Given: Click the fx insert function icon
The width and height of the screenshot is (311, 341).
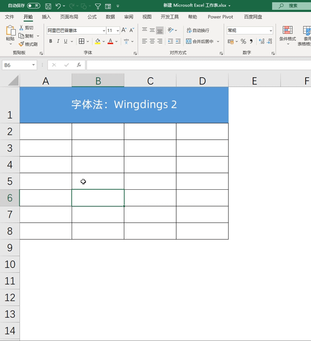Looking at the screenshot, I should coord(79,65).
